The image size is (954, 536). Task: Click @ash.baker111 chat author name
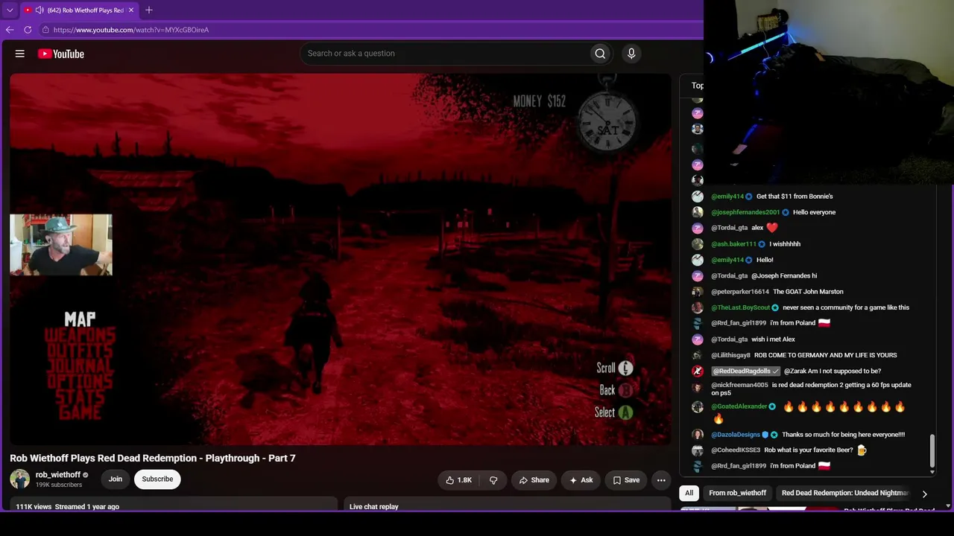coord(733,244)
